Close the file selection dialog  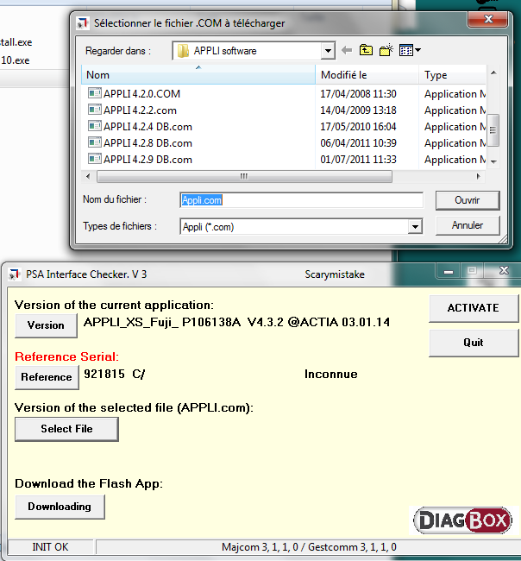[x=487, y=19]
